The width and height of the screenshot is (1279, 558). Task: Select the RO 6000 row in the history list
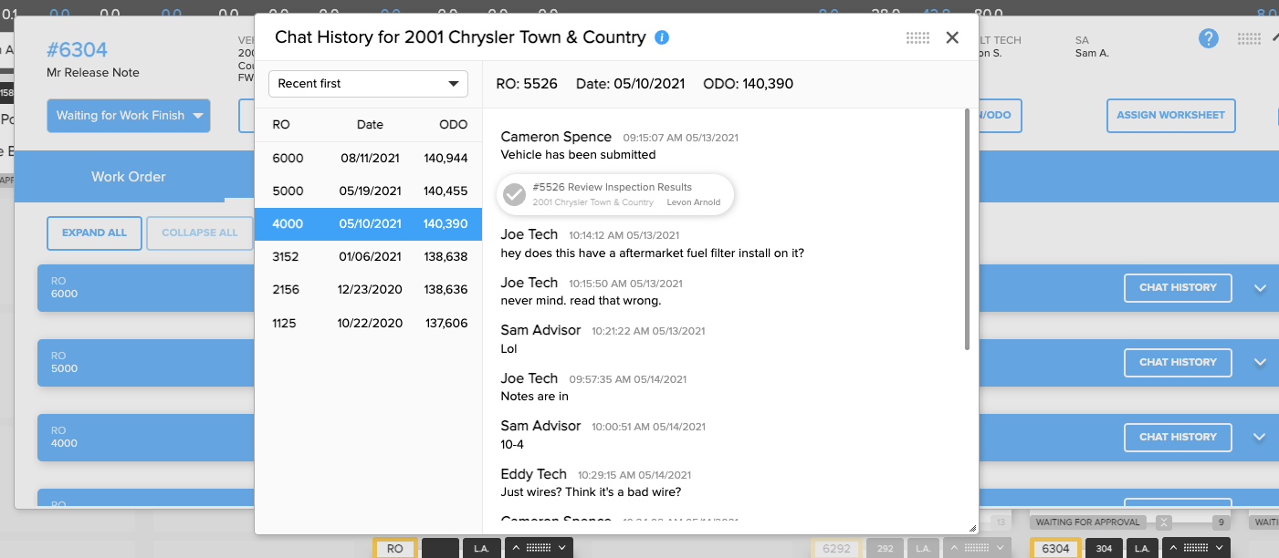[369, 158]
